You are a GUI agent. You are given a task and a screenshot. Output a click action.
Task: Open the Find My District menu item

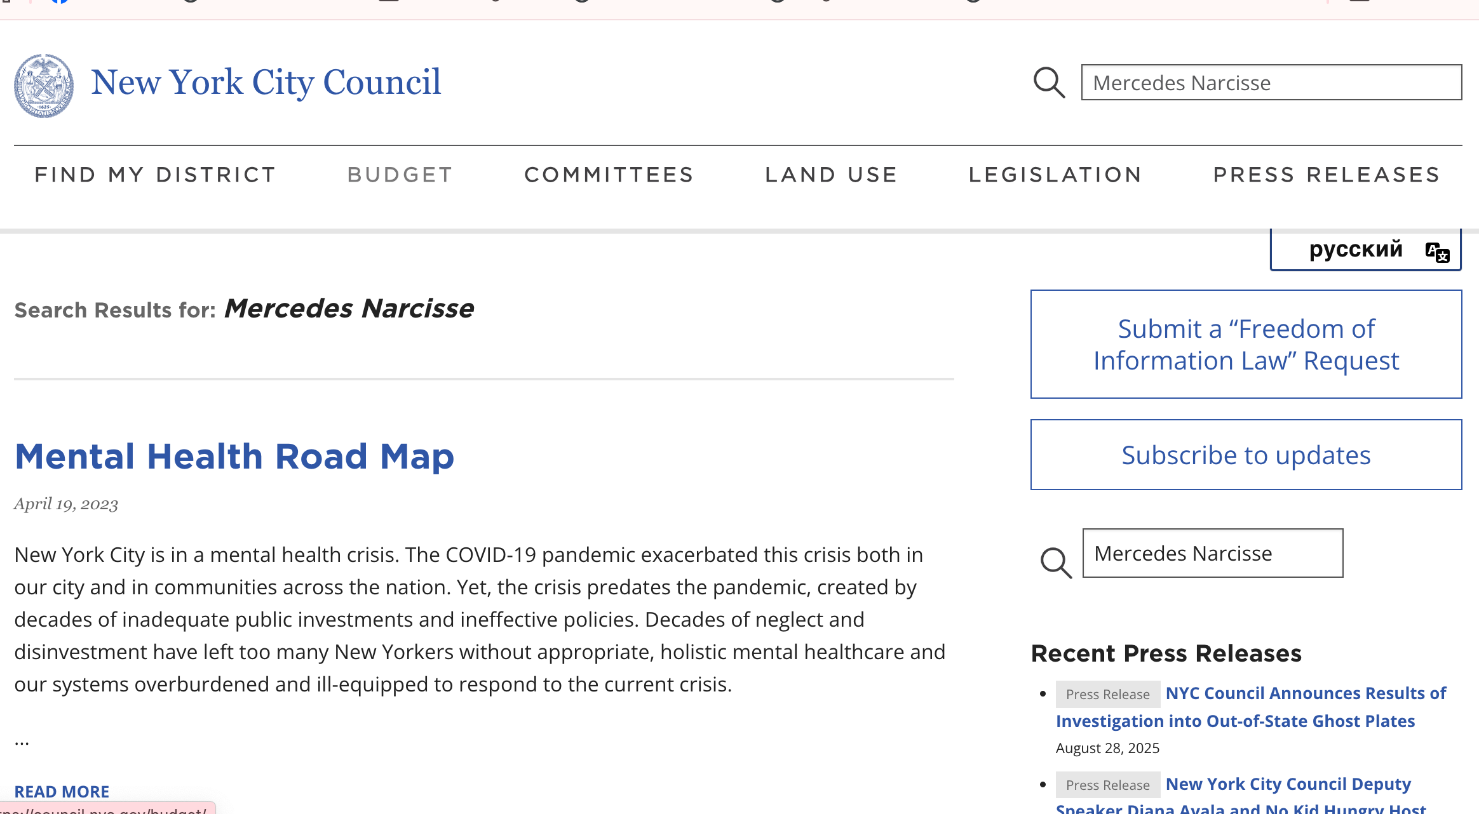(x=155, y=175)
